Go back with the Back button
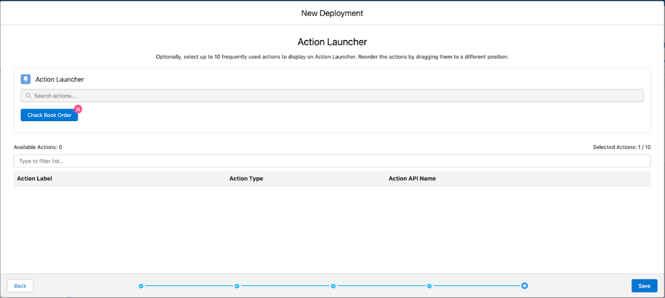The width and height of the screenshot is (665, 298). (x=20, y=286)
